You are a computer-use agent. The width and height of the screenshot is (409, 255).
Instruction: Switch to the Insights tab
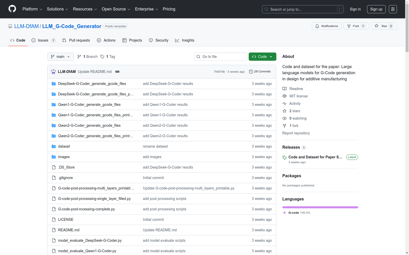[x=185, y=40]
